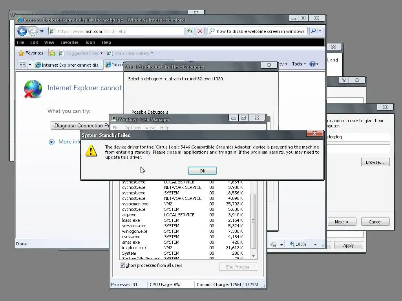Select the sysocmgr.exe process row
Screen dimensions: 402x301
pyautogui.click(x=183, y=204)
